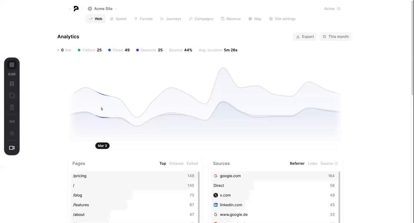Go to the Revenue tab

click(x=231, y=19)
